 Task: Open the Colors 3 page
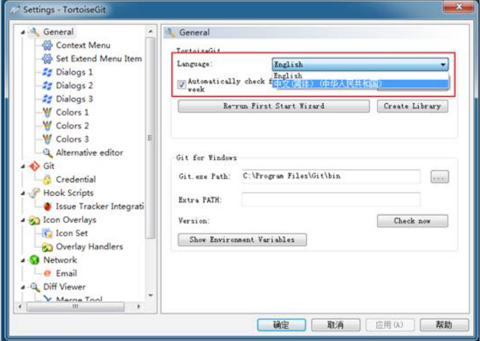coord(72,140)
